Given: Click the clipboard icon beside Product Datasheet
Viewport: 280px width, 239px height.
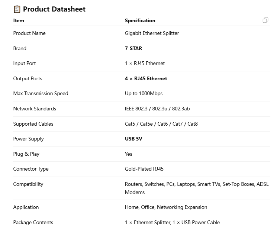Looking at the screenshot, I should coord(17,9).
